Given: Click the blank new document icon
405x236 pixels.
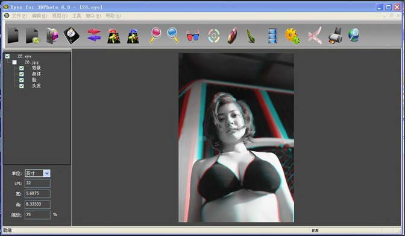Looking at the screenshot, I should [13, 35].
